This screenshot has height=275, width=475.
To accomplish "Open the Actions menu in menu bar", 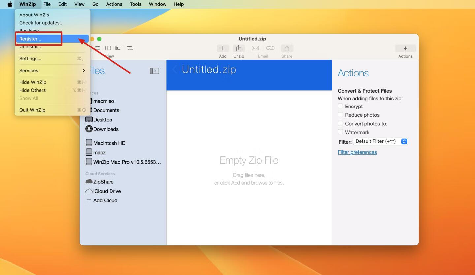I will coord(114,4).
